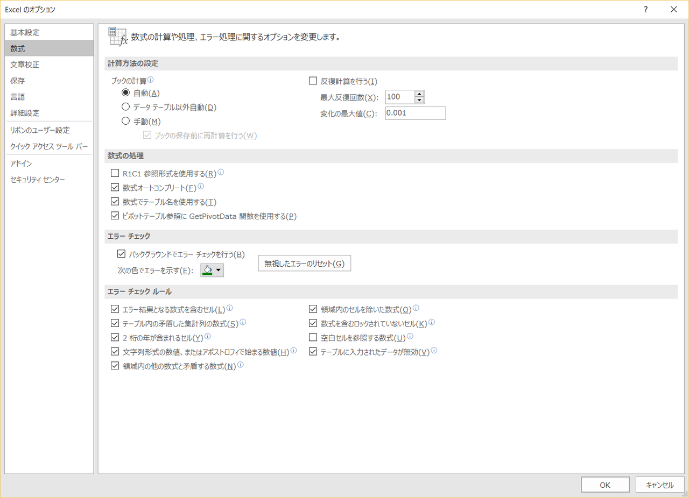Go to セキュリティ センター category
The height and width of the screenshot is (498, 689).
tap(49, 180)
